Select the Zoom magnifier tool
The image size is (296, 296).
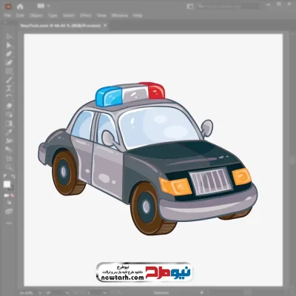click(x=9, y=167)
